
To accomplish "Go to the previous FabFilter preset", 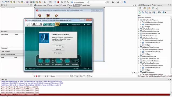I will (x=67, y=25).
